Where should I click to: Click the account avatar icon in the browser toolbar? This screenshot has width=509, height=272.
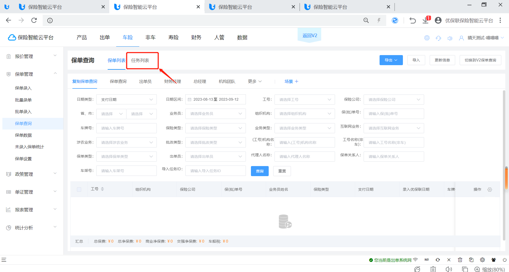tap(438, 20)
